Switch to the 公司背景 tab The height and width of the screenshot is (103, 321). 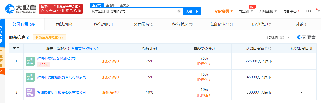(25, 24)
